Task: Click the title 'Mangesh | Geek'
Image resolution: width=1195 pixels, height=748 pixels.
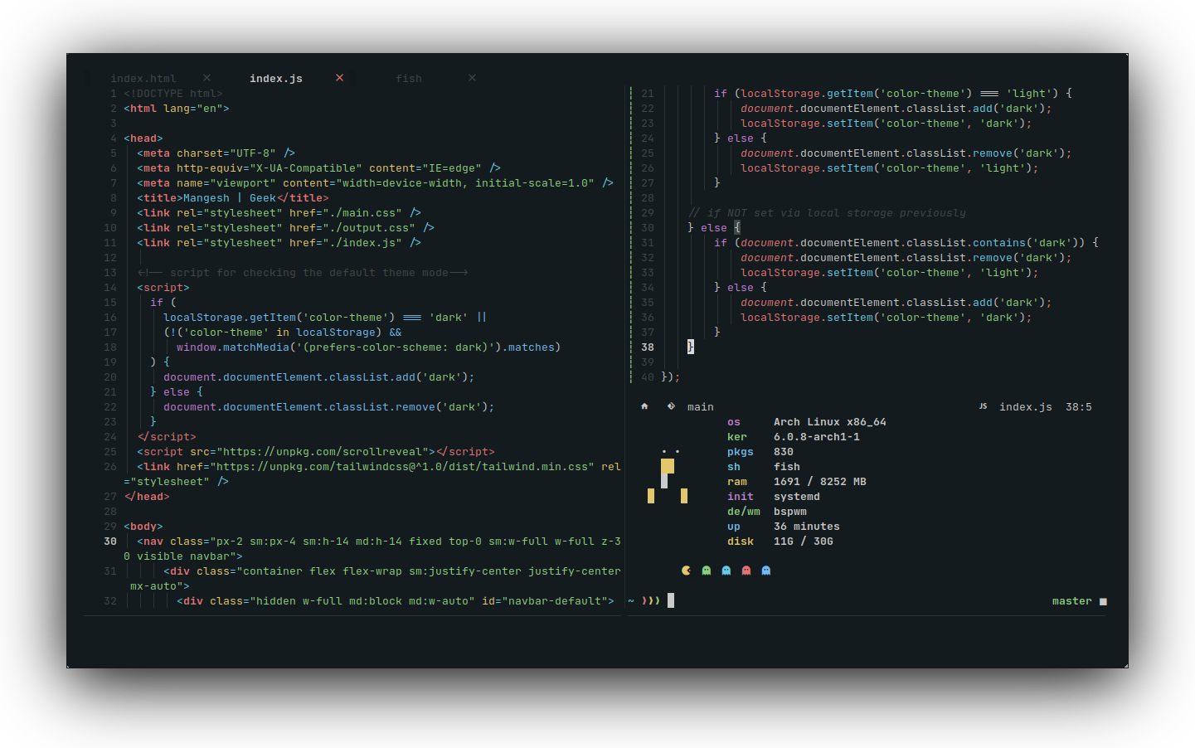Action: tap(230, 198)
